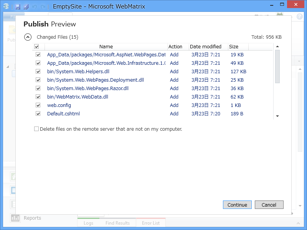
Task: Open bin/WebMatrix.WebData.dll file link
Action: coord(78,97)
